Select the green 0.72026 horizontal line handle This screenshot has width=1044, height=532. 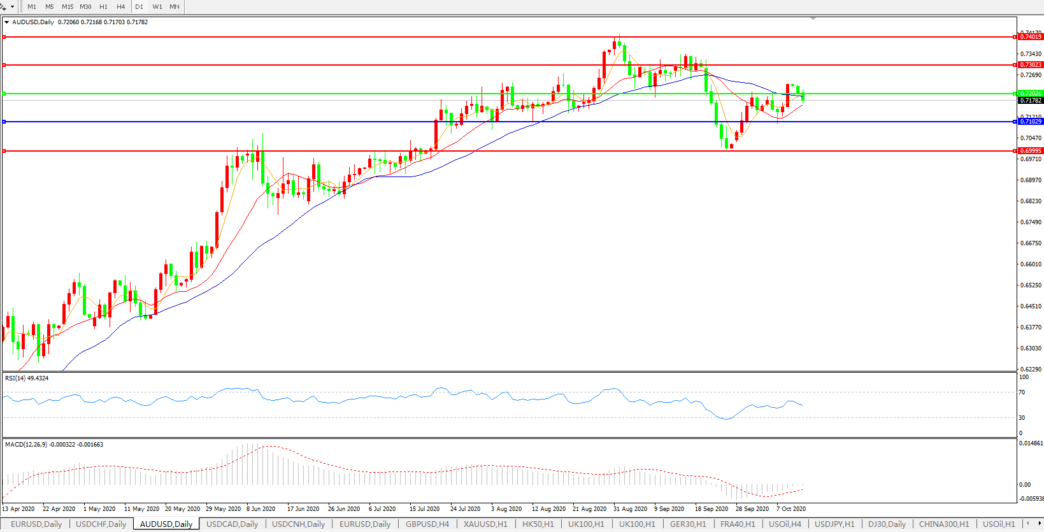pyautogui.click(x=4, y=94)
